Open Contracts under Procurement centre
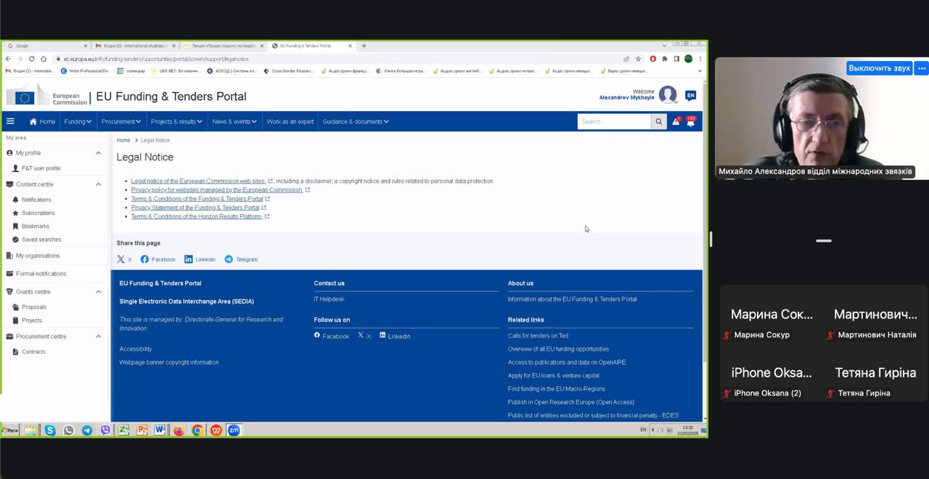This screenshot has width=929, height=479. pos(28,352)
